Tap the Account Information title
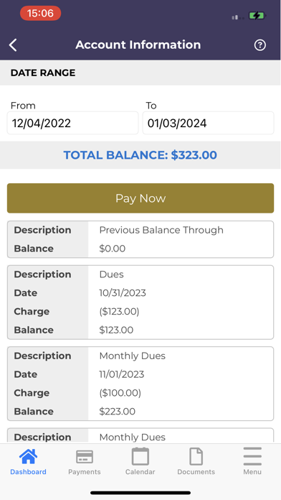The height and width of the screenshot is (500, 281). tap(138, 45)
